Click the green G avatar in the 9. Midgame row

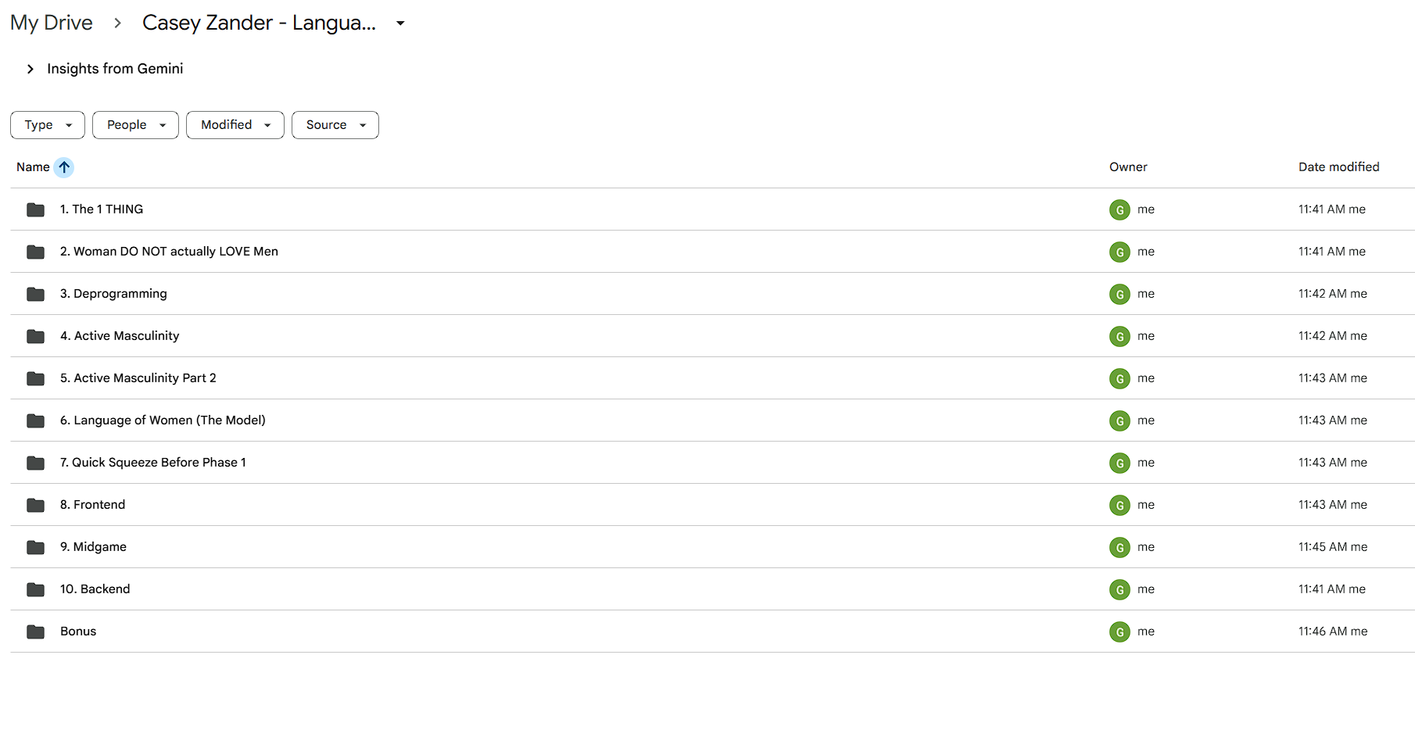[x=1119, y=547]
